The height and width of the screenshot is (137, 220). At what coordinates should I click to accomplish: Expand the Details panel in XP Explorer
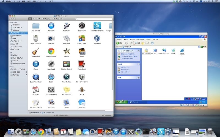(x=138, y=78)
